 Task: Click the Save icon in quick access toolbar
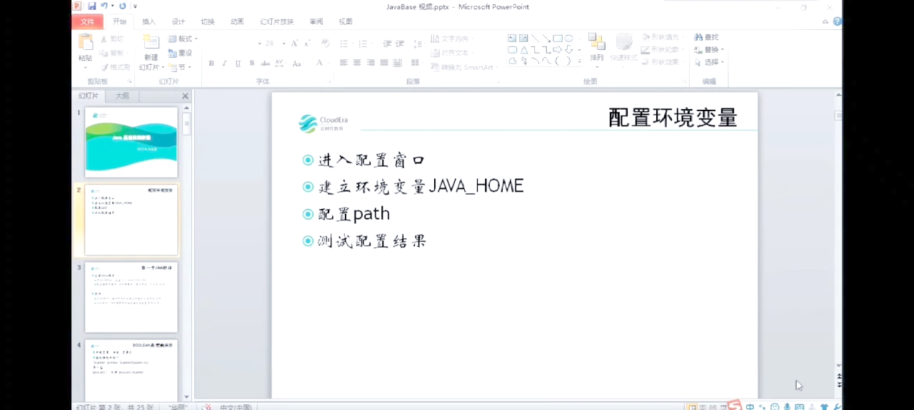(x=92, y=6)
